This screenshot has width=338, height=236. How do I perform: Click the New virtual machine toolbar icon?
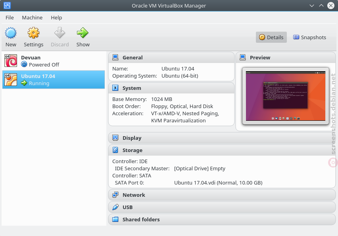pyautogui.click(x=11, y=33)
